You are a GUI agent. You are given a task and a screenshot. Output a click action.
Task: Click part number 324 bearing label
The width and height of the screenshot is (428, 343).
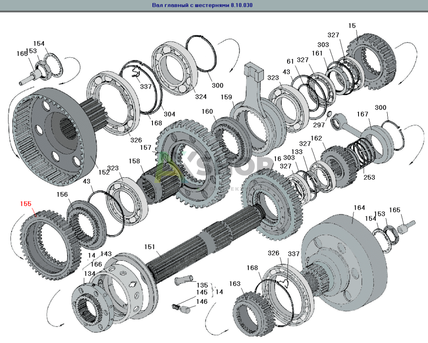tap(201, 97)
